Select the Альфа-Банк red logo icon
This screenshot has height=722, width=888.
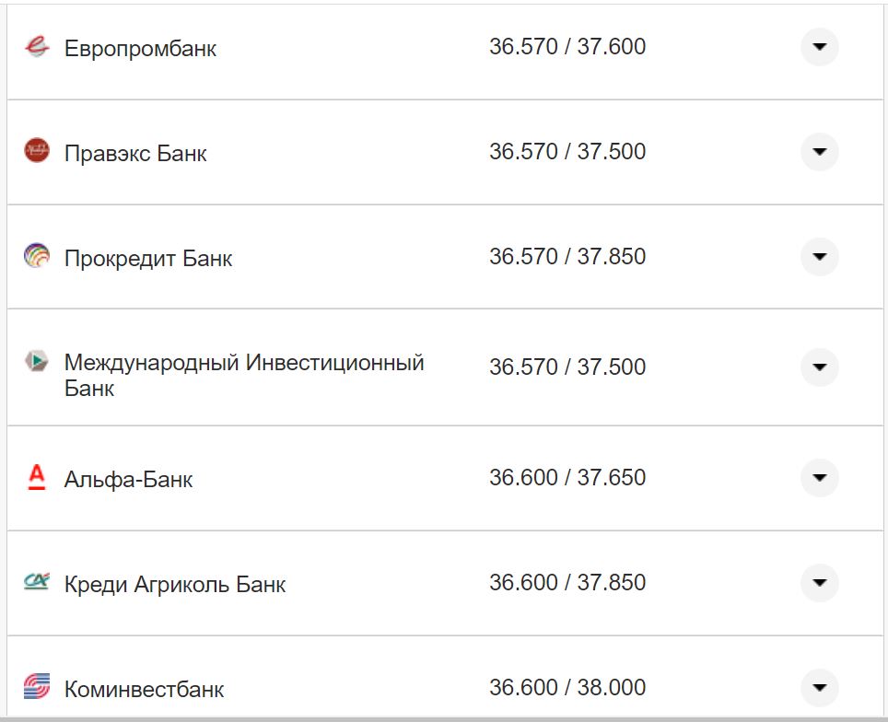[x=36, y=477]
